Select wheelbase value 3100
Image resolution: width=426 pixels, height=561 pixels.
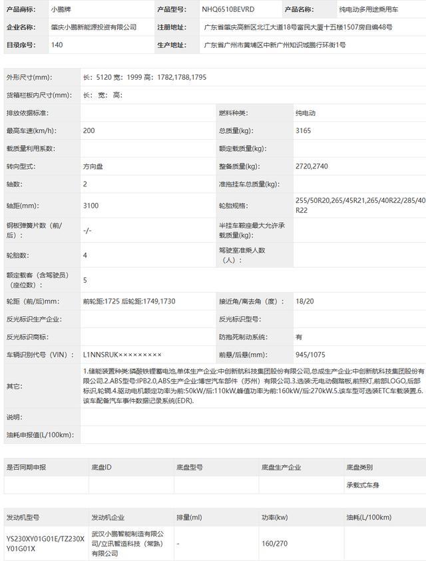point(91,206)
